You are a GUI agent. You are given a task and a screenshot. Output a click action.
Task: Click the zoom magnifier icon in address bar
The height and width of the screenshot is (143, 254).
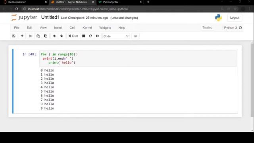[x=222, y=9]
